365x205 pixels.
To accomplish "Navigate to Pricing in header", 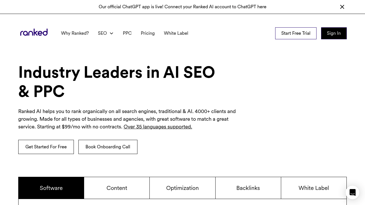I will pyautogui.click(x=148, y=33).
